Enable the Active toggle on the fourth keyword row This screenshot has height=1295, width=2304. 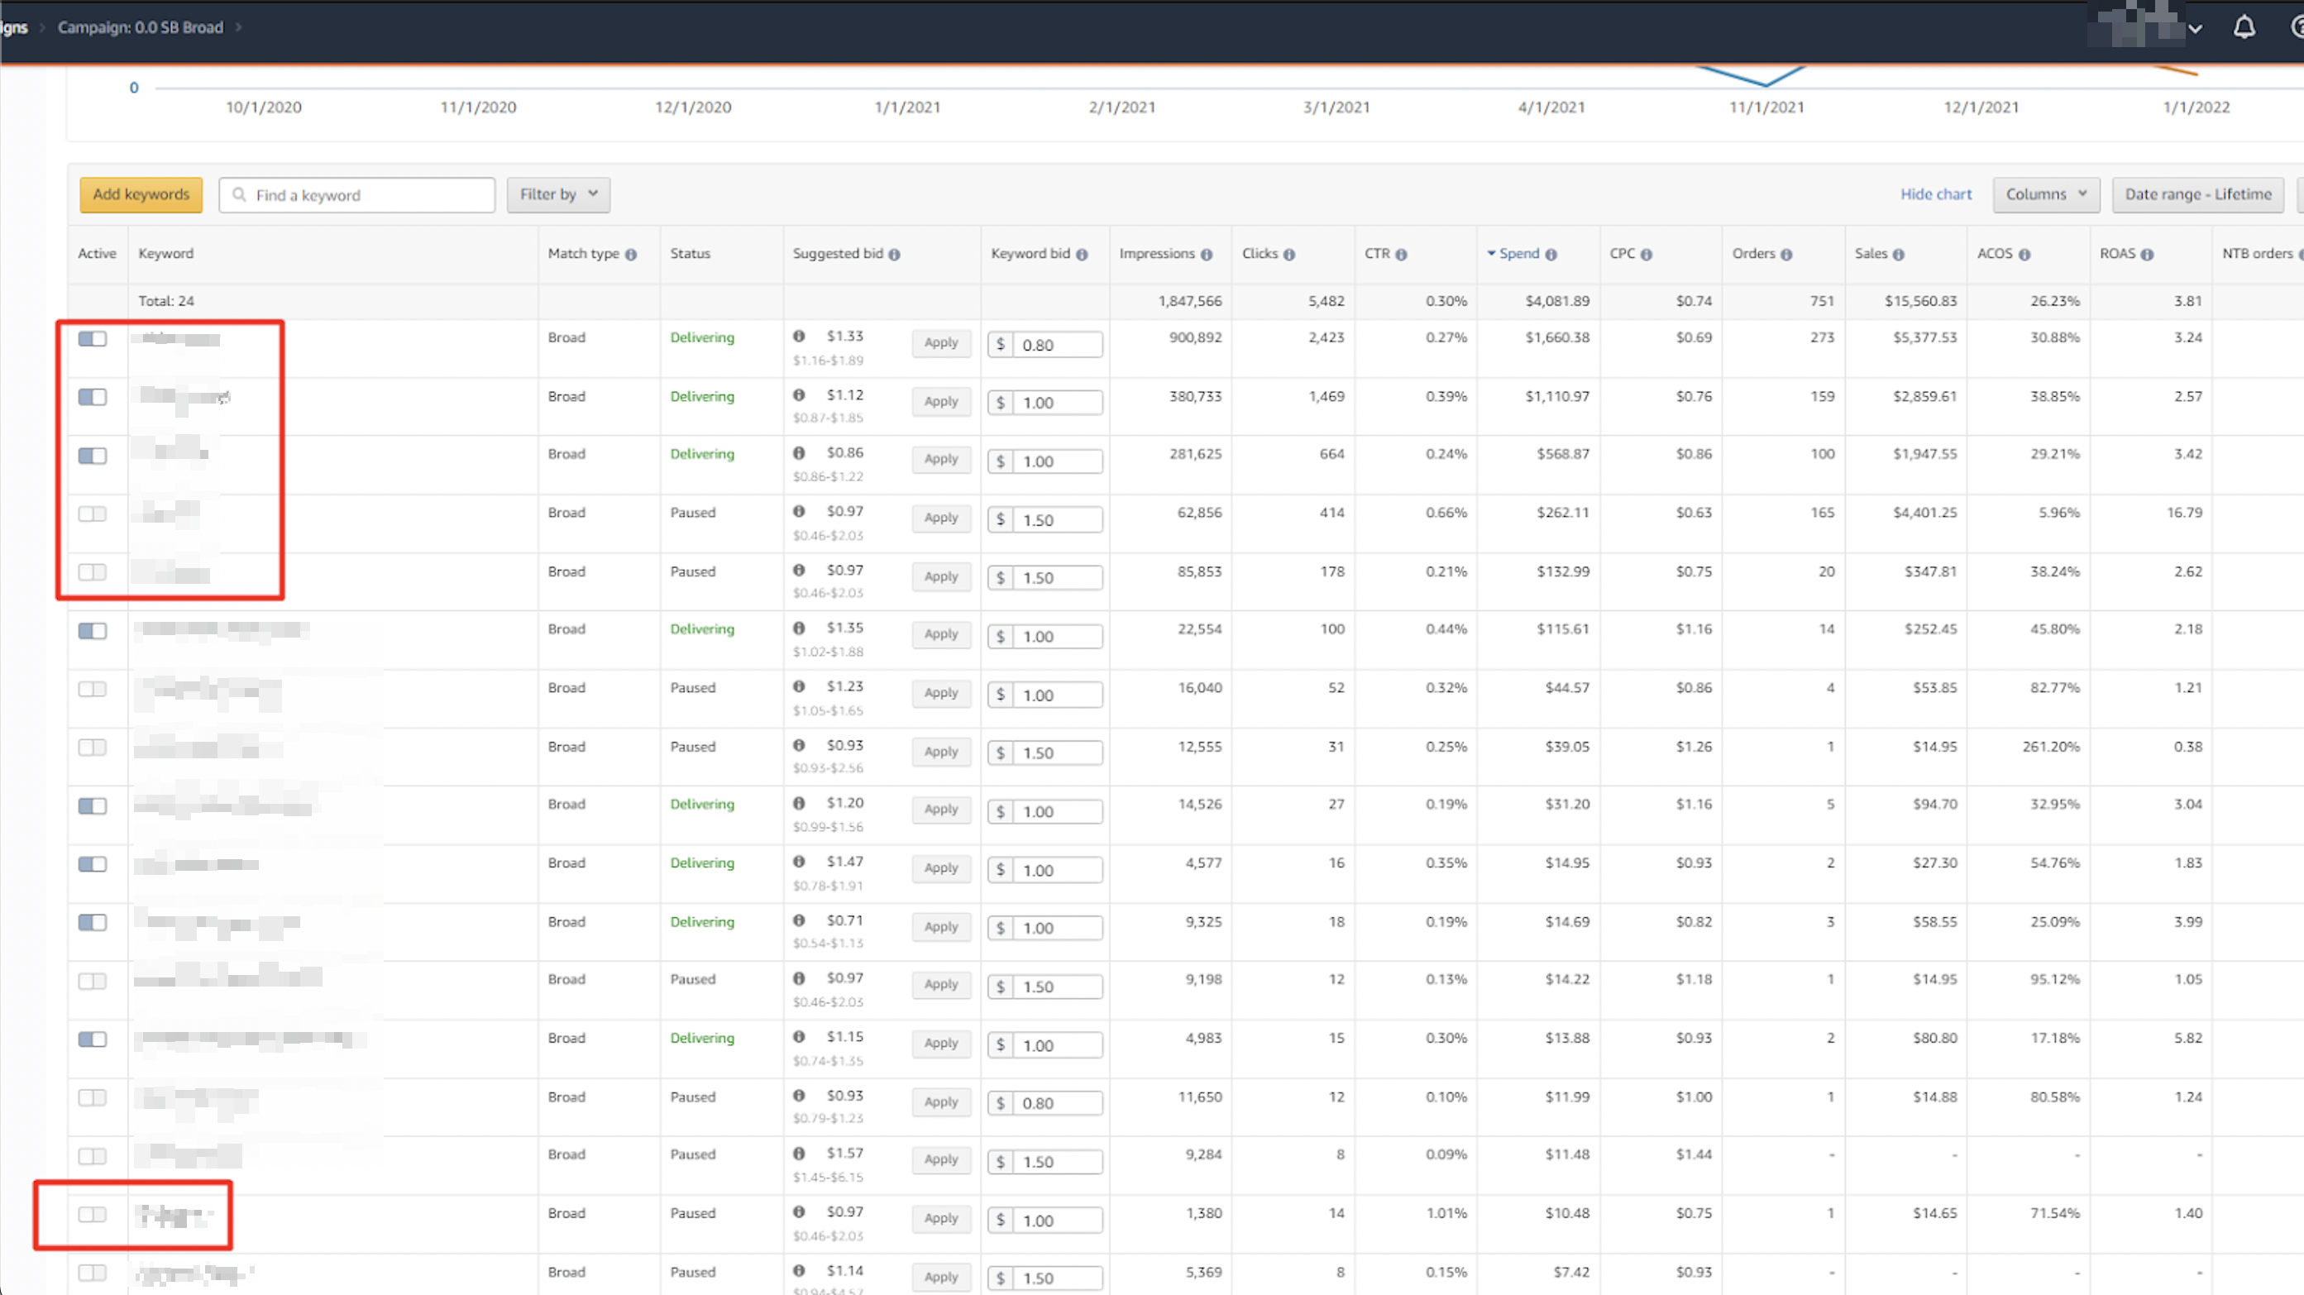(x=91, y=514)
